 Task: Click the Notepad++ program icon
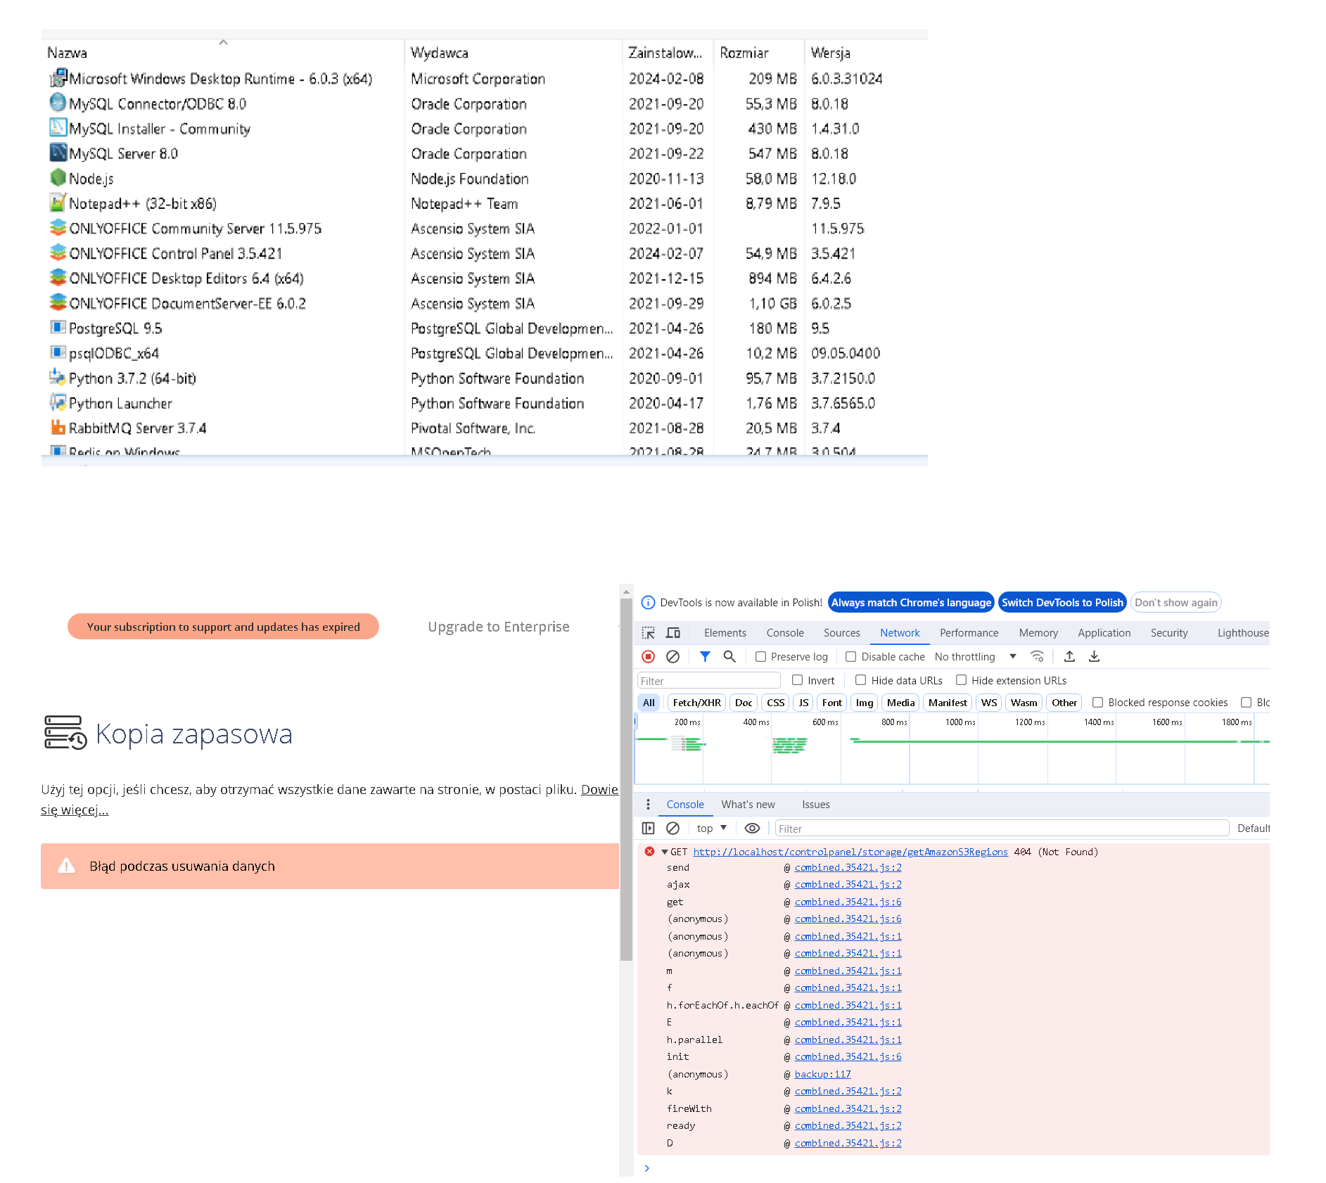[x=58, y=203]
